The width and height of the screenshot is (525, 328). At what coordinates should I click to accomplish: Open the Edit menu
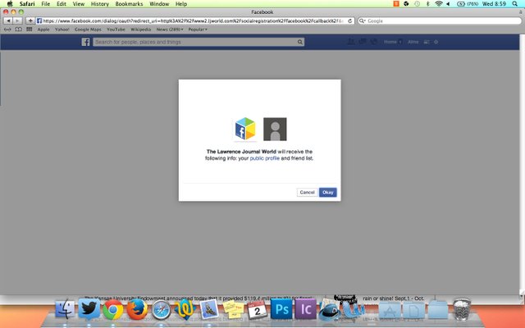point(62,3)
